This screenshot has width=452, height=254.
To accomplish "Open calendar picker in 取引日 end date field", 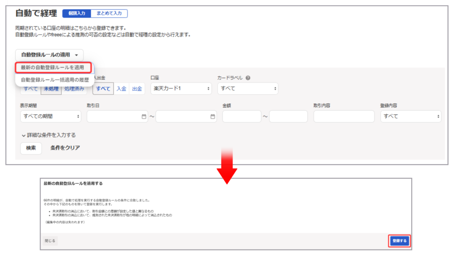I will tap(213, 116).
